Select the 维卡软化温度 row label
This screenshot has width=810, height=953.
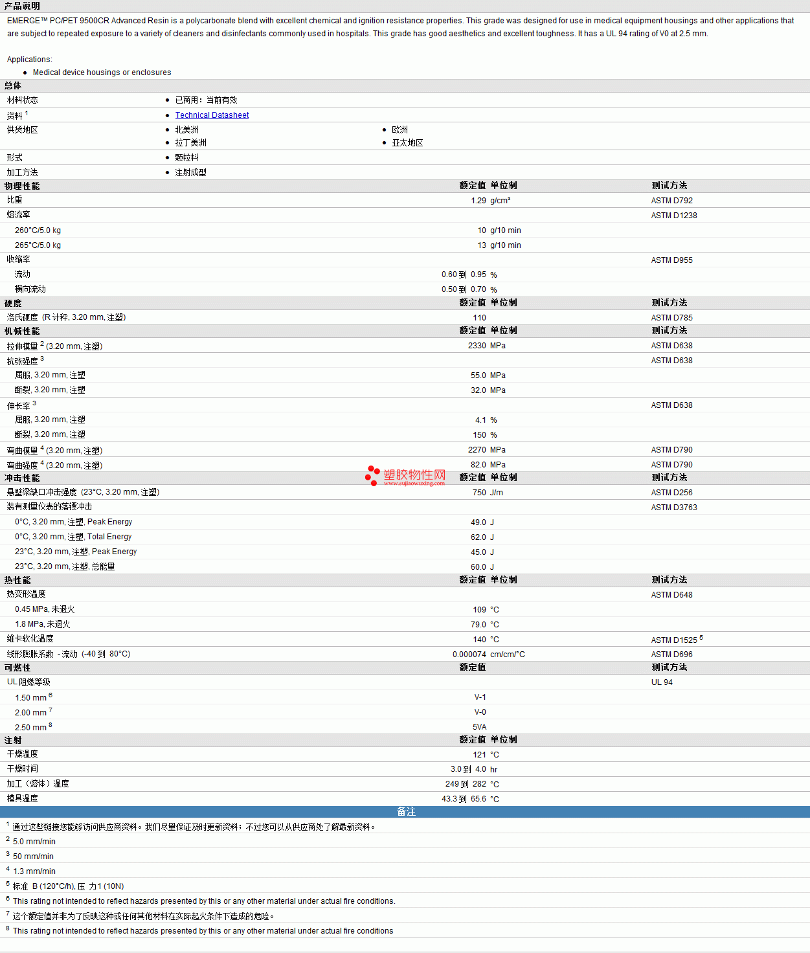coord(30,638)
